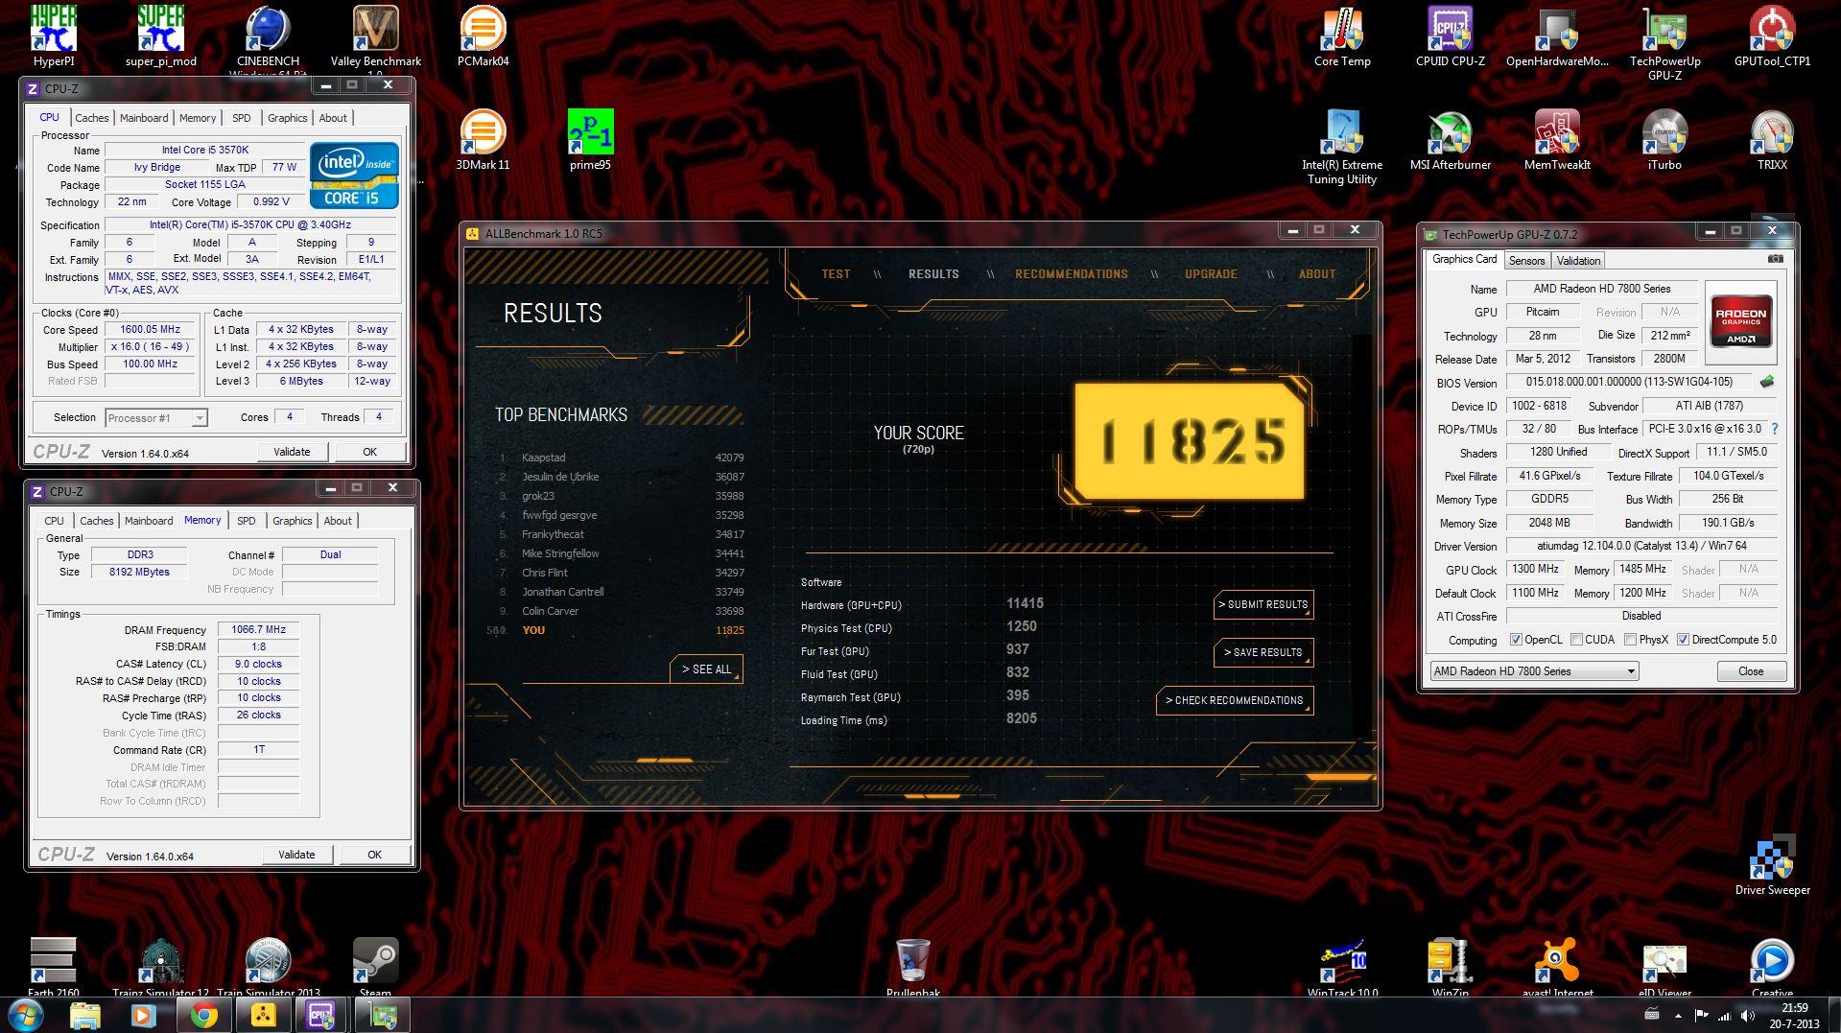
Task: Open MemTweakIt desktop icon
Action: pyautogui.click(x=1557, y=140)
